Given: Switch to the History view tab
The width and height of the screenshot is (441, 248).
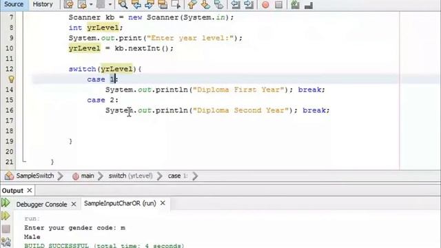Looking at the screenshot, I should pyautogui.click(x=43, y=4).
